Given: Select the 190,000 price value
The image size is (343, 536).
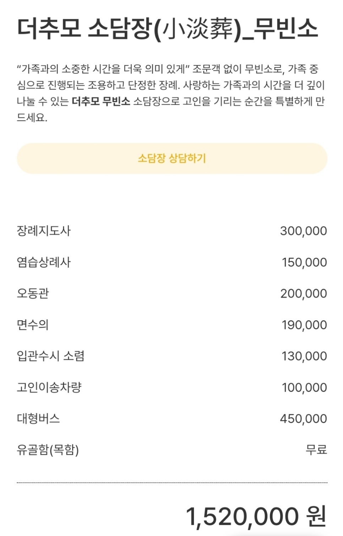Looking at the screenshot, I should pos(304,325).
